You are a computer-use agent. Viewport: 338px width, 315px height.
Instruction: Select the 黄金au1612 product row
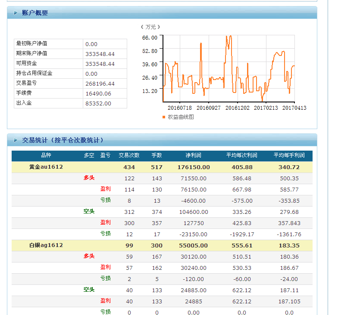[46, 167]
